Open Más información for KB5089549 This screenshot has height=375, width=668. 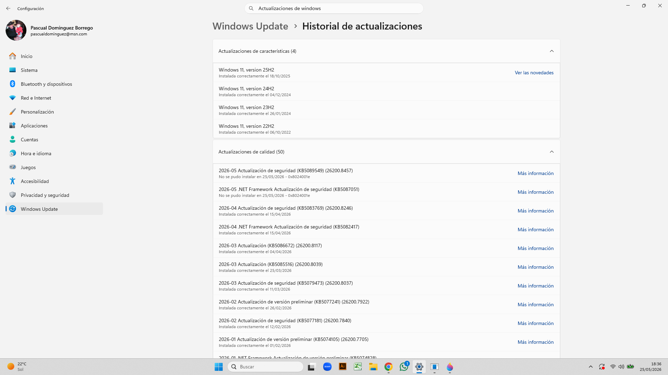click(535, 173)
